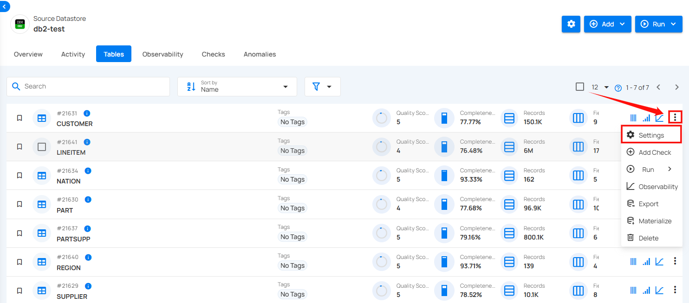Collapse the sidebar with the top-left arrow
689x303 pixels.
tap(4, 6)
